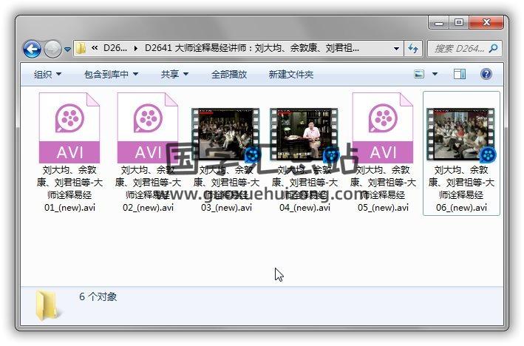Expand the hidden path chevrons «
This screenshot has height=346, width=524.
[95, 48]
